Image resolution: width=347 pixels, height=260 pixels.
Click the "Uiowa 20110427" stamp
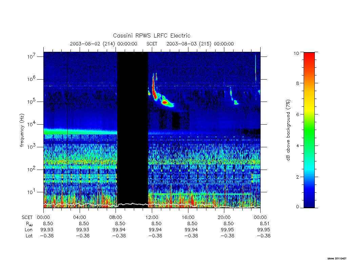tap(336, 258)
